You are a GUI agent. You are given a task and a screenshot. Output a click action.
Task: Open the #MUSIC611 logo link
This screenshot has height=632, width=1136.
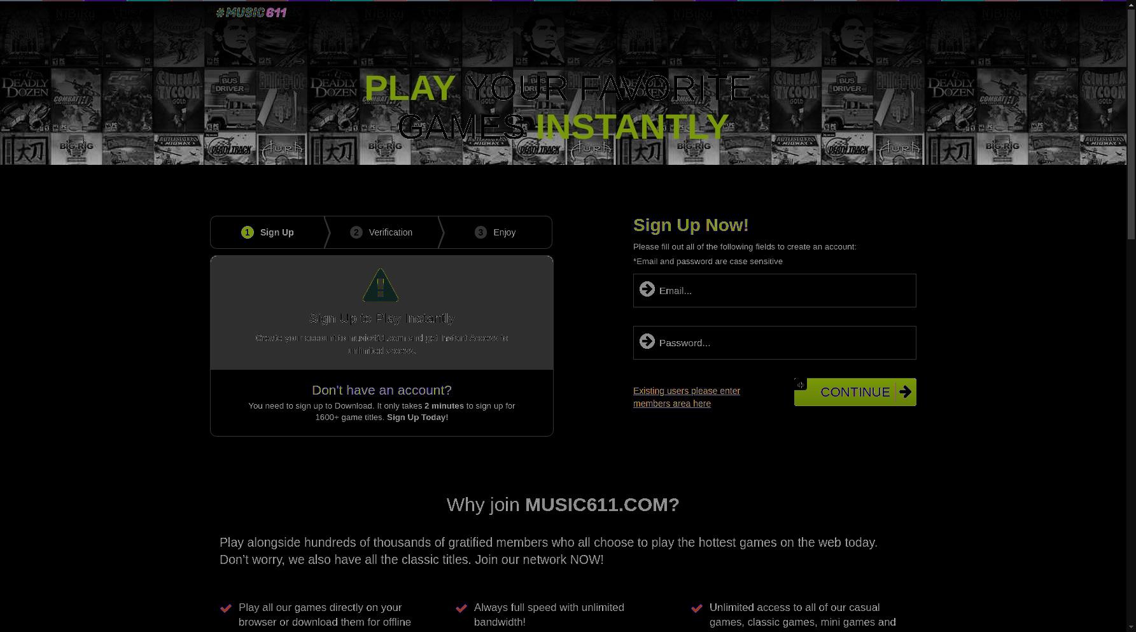(x=251, y=13)
